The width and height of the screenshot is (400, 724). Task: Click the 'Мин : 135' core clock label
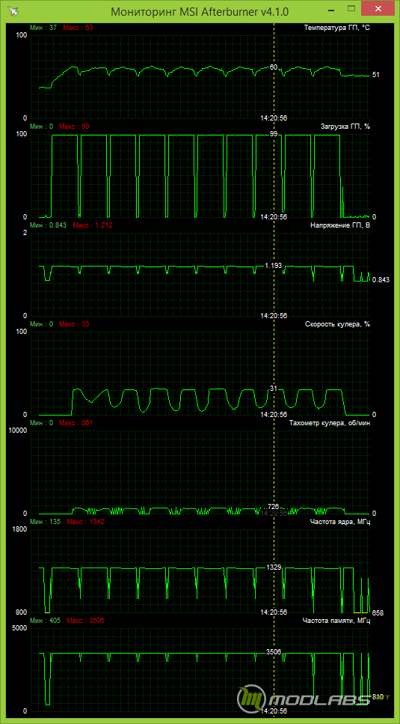click(x=45, y=522)
